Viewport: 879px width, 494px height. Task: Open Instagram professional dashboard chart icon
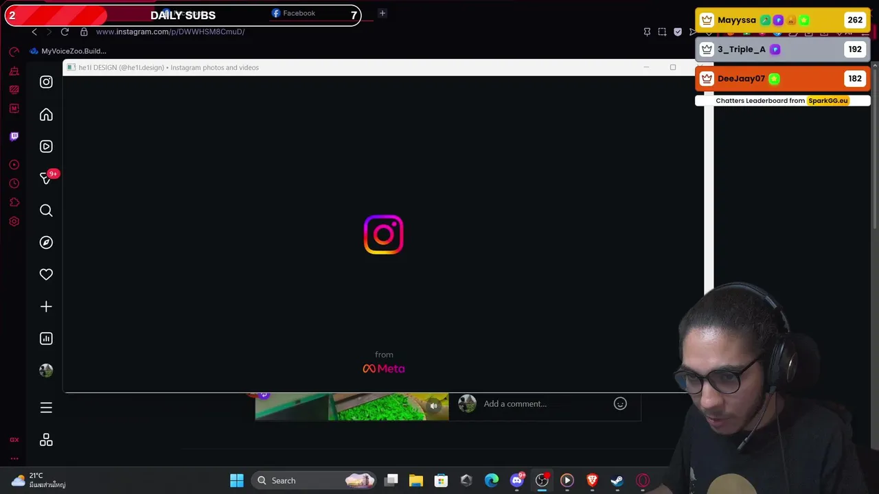46,338
